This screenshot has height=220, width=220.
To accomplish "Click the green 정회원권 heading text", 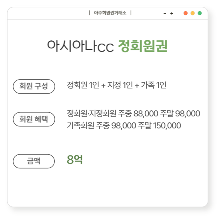I will tap(143, 46).
